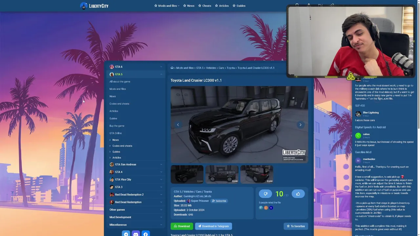
Task: Open the Facebook social icon in sidebar
Action: 146,234
